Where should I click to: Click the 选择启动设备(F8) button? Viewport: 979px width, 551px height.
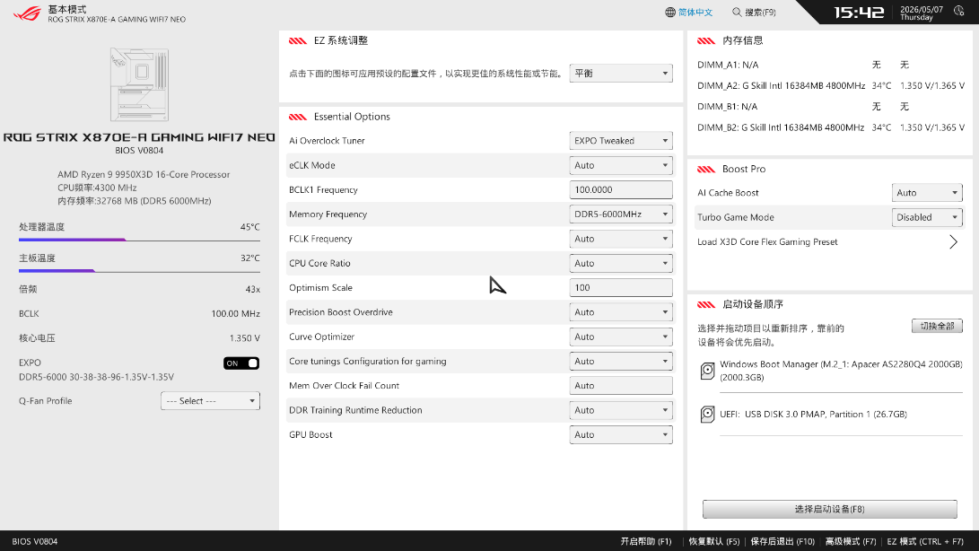click(829, 509)
